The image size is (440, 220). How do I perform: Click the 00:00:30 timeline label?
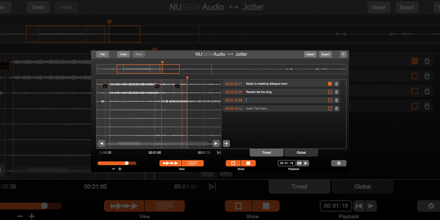point(105,153)
